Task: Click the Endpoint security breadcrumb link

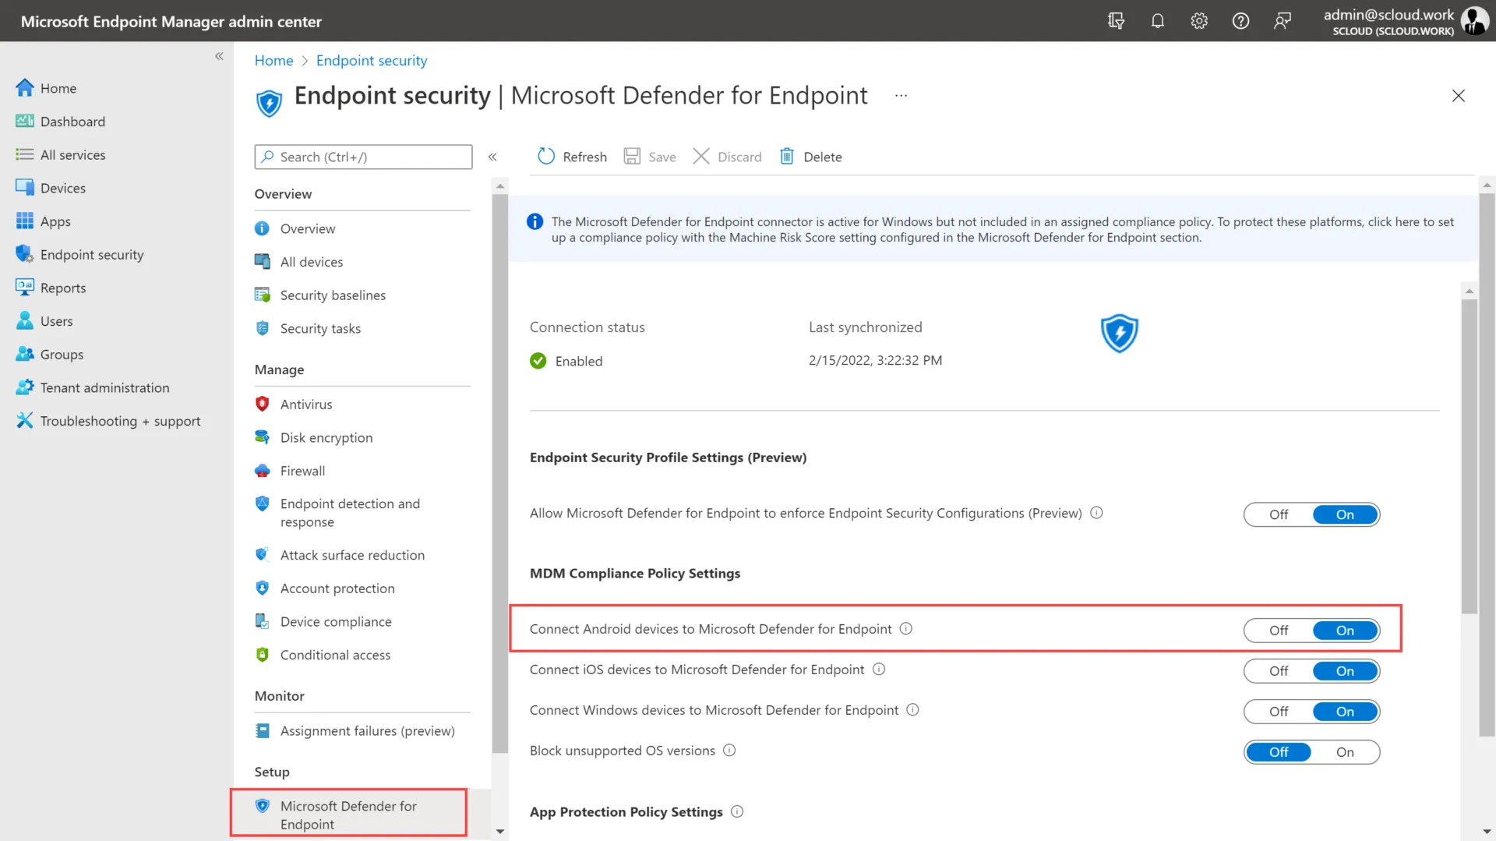Action: pos(371,61)
